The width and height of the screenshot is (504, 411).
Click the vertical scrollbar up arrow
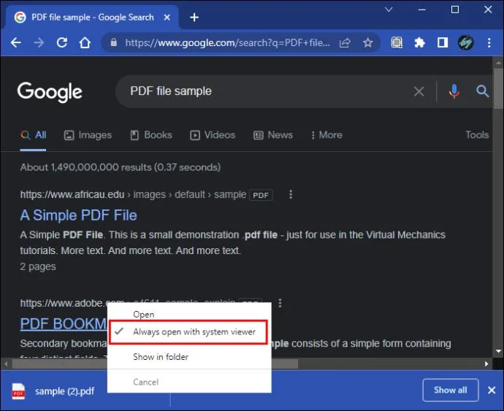pyautogui.click(x=498, y=63)
